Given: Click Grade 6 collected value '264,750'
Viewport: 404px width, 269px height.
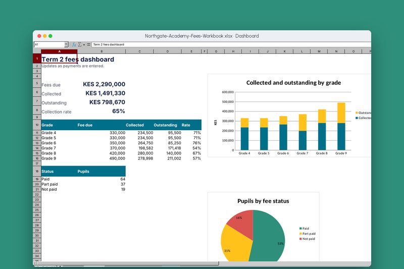Looking at the screenshot, I should click(x=145, y=143).
